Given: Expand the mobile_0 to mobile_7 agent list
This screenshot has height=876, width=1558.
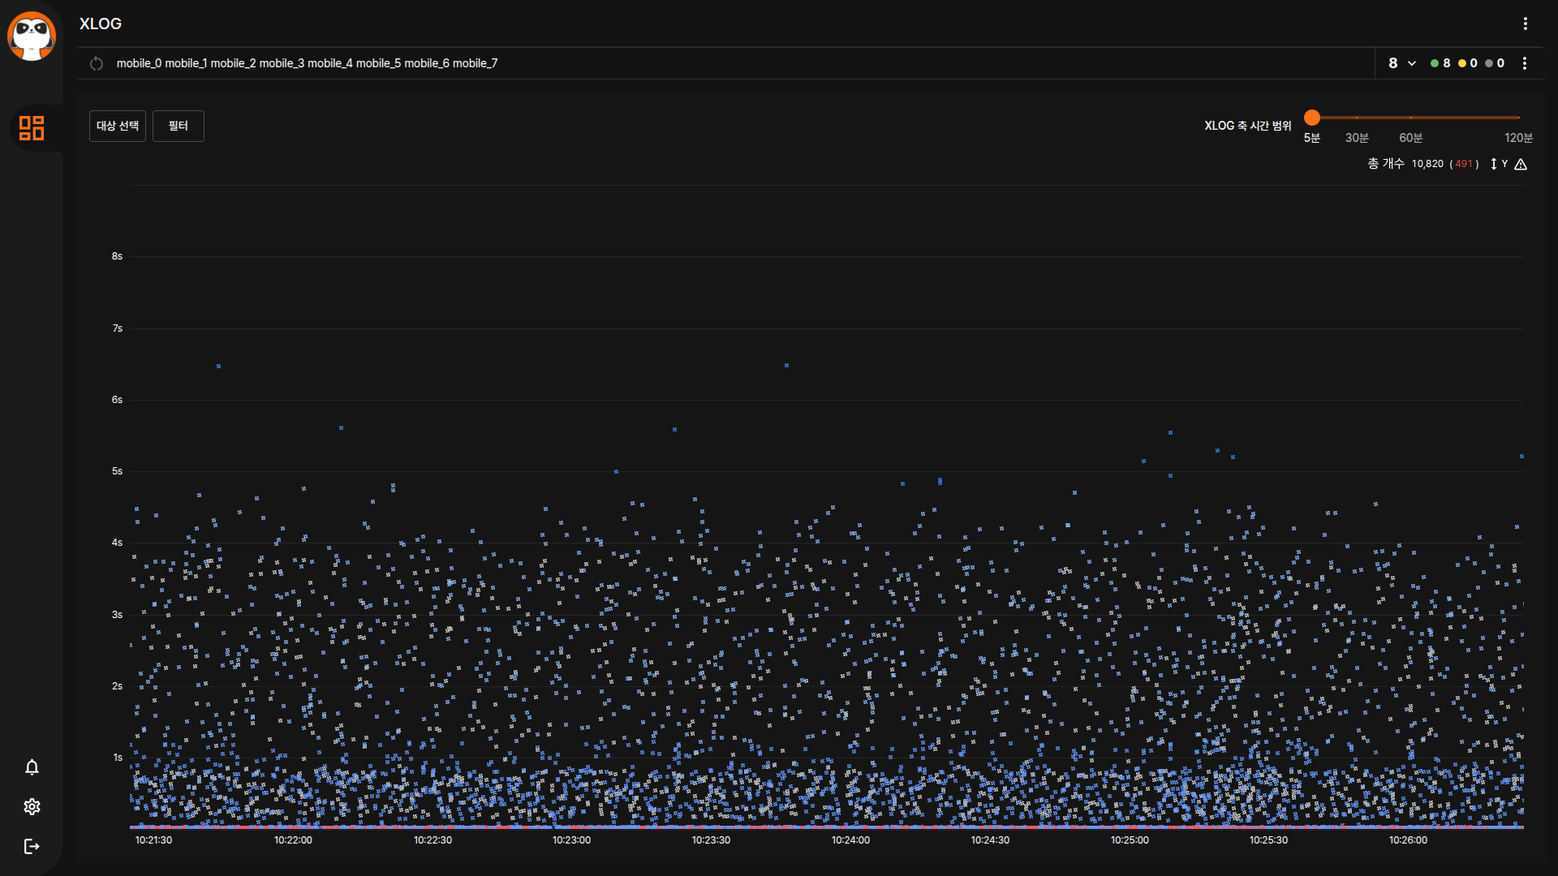Looking at the screenshot, I should point(307,63).
